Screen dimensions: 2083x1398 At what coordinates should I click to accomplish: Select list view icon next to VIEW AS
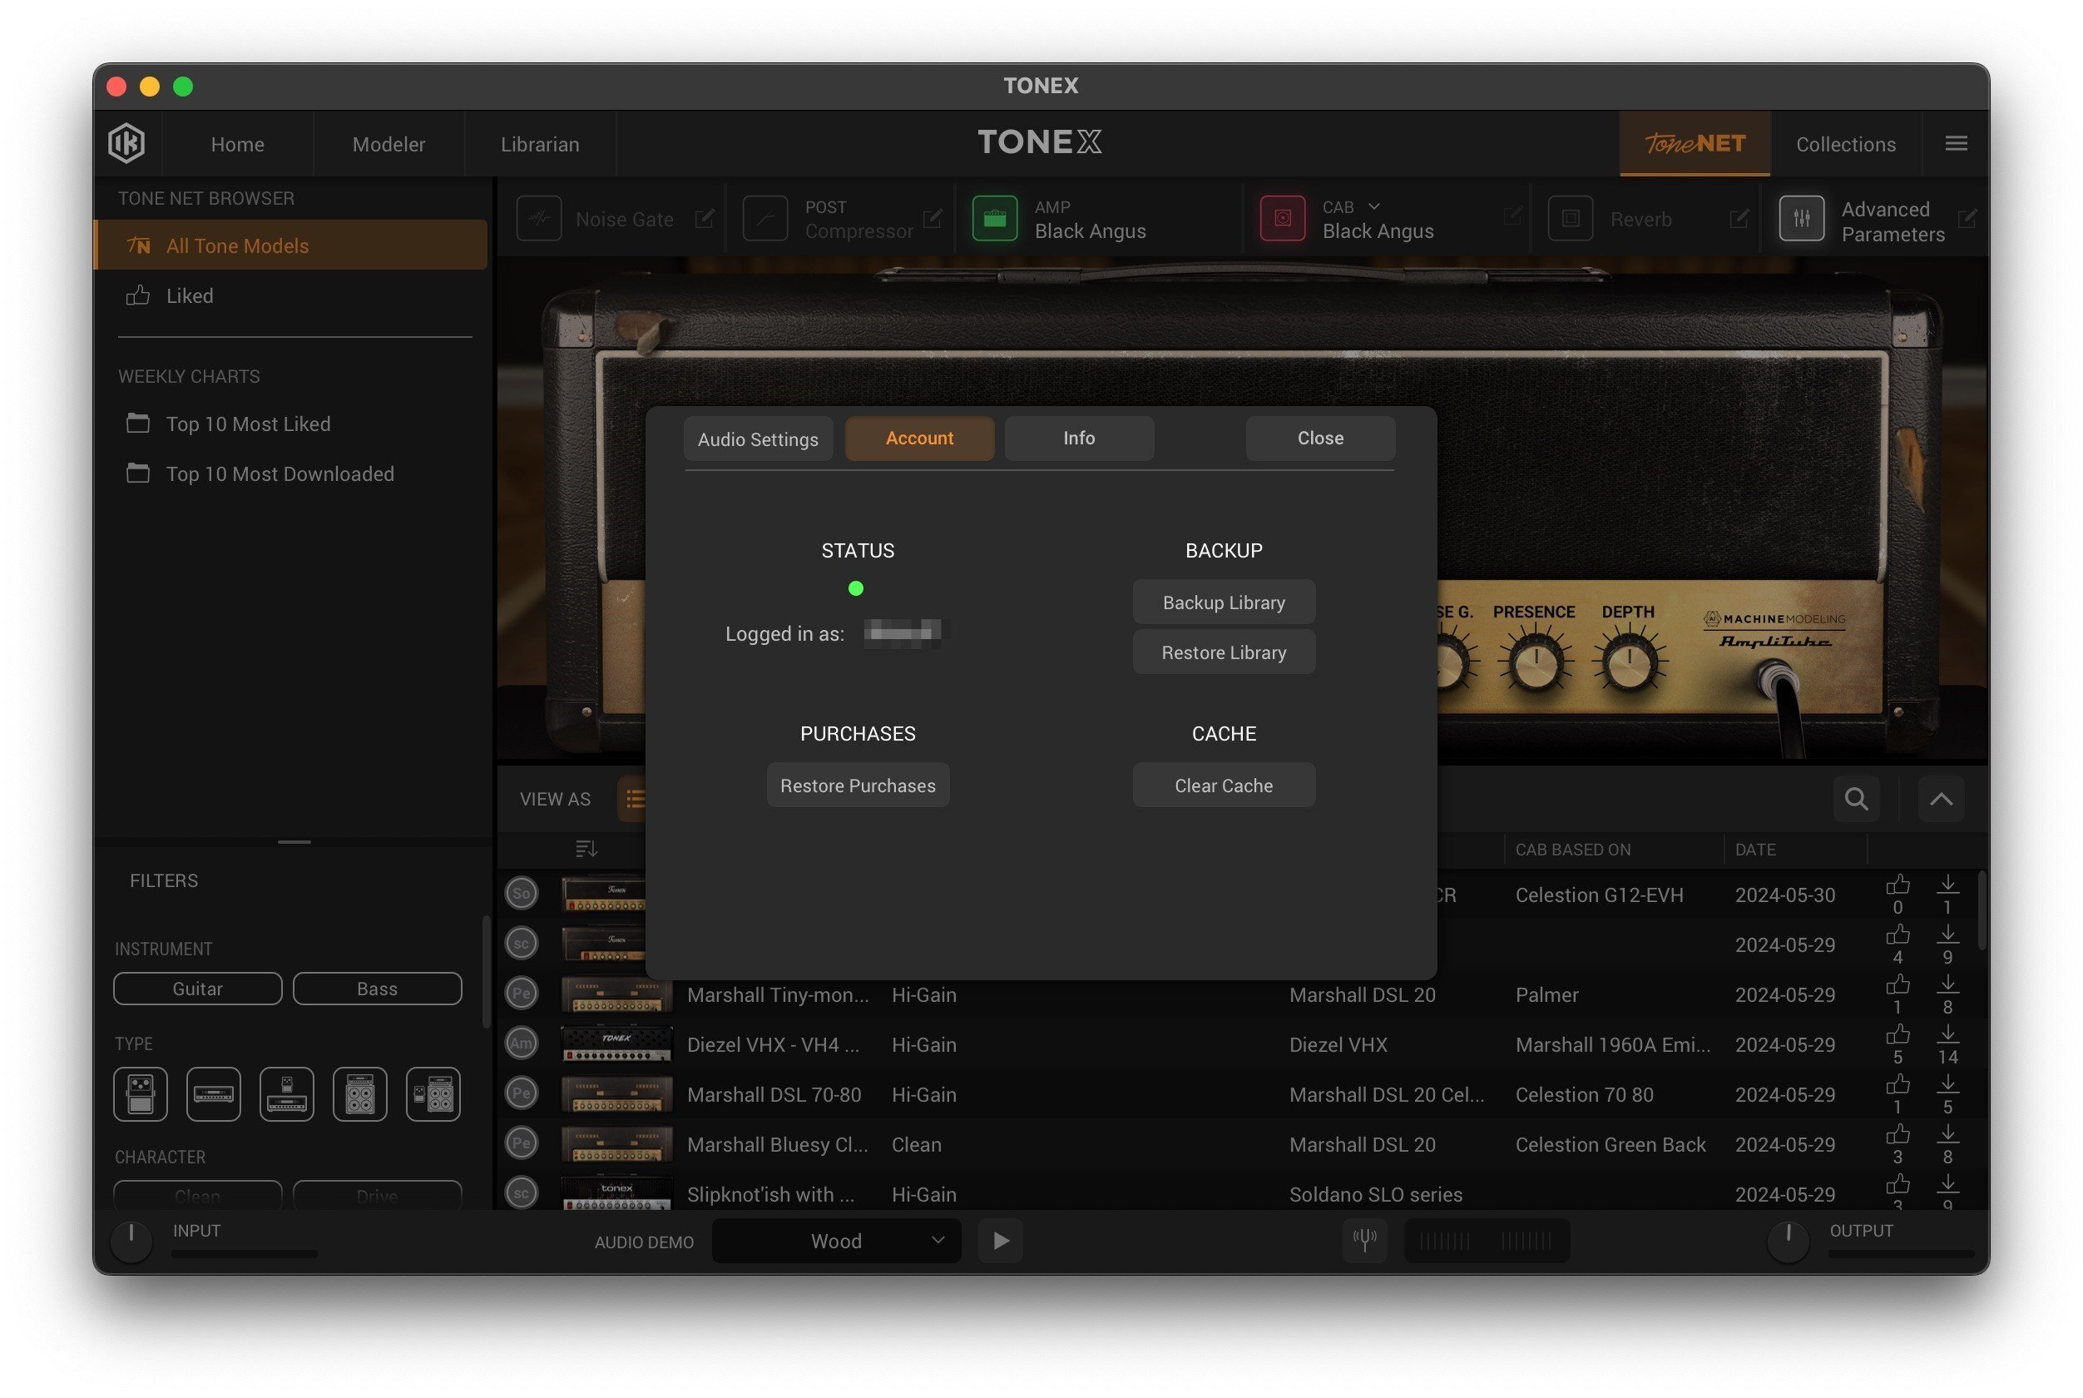click(x=634, y=798)
